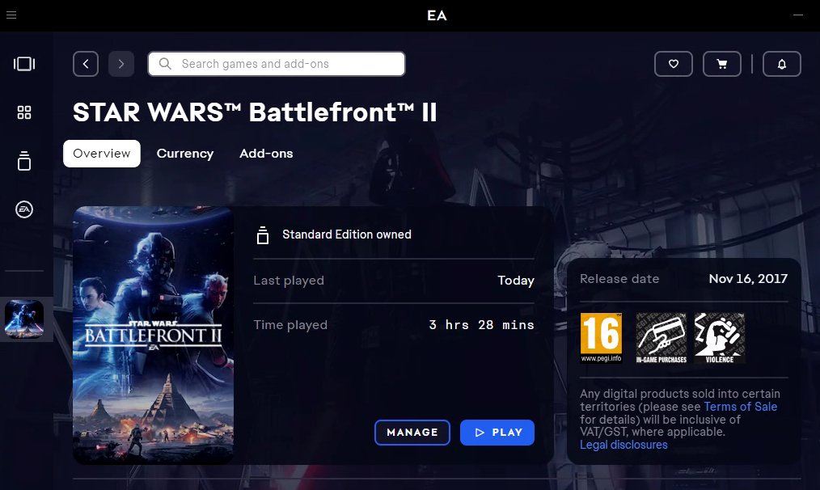Screen dimensions: 820x490
Task: Click the STAR WARS Battlefront II title
Action: coord(255,112)
